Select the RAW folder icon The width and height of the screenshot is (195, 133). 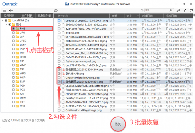tap(17, 98)
